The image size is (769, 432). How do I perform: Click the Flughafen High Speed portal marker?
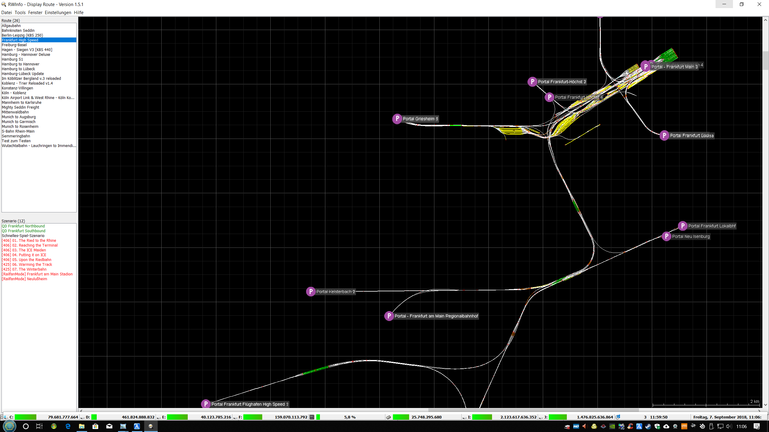206,404
